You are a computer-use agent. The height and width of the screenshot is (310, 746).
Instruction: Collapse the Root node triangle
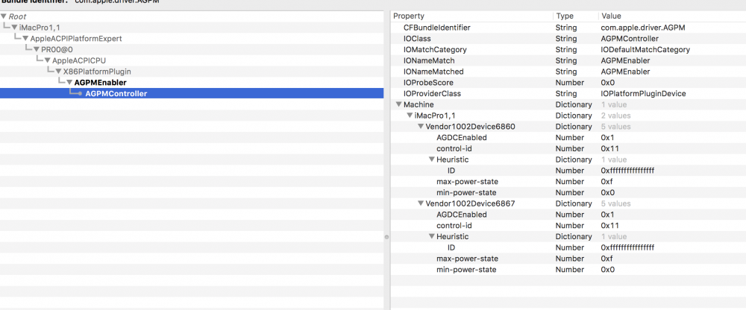4,16
